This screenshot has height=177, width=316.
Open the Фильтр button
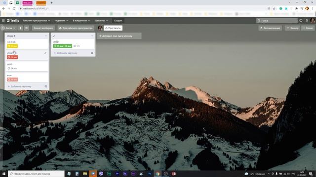293,28
